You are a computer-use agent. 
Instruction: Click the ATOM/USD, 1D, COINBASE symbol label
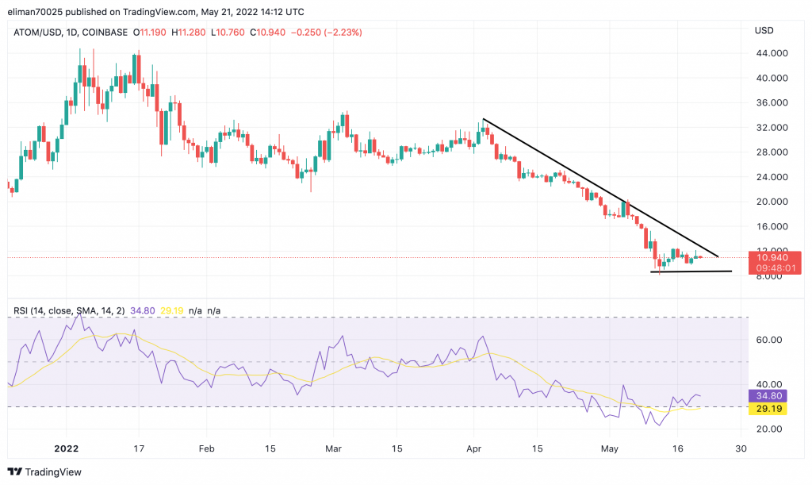[71, 32]
